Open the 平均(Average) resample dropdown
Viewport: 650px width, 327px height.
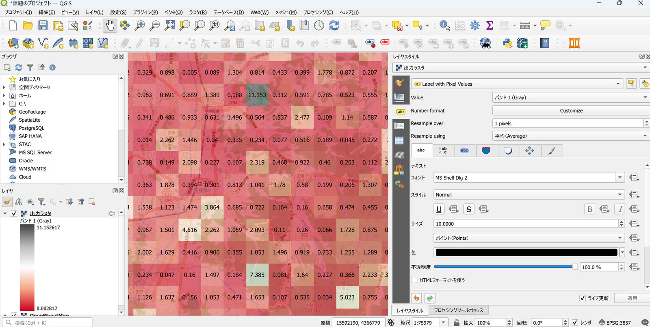(x=570, y=136)
